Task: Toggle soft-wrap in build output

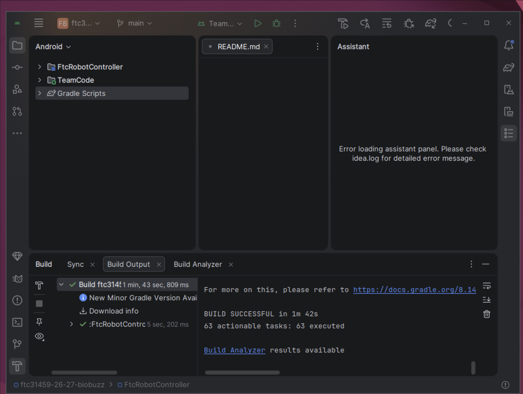Action: [487, 286]
